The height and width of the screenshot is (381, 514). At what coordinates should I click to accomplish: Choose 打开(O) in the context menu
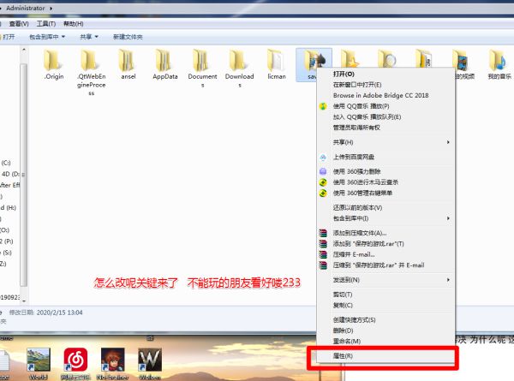[x=344, y=74]
